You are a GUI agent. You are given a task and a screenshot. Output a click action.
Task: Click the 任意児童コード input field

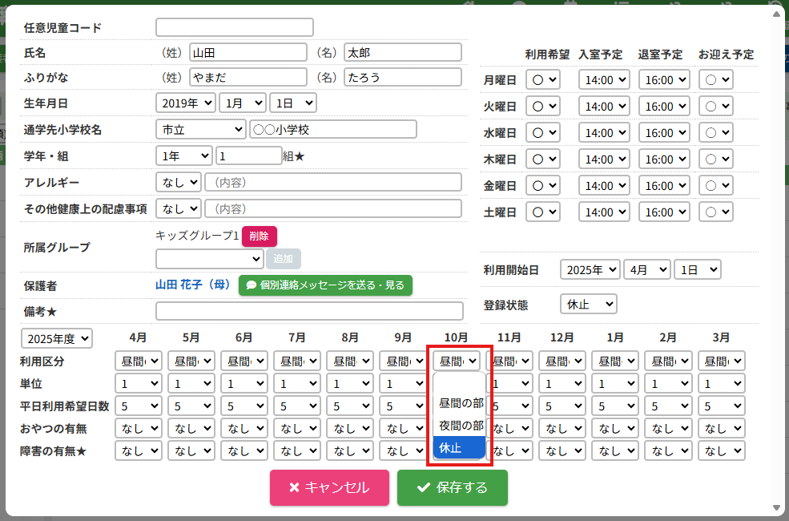pos(234,27)
